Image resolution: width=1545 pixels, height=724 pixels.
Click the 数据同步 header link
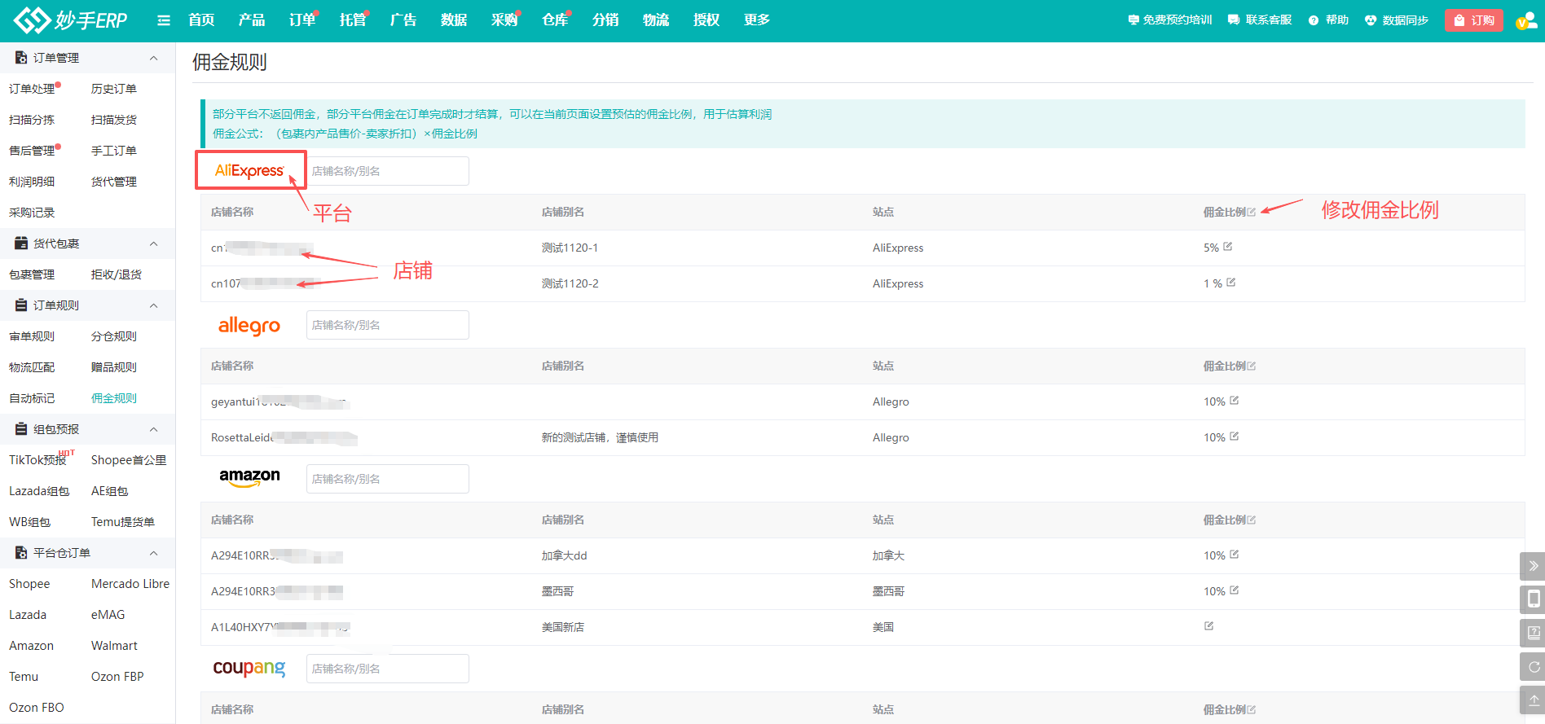tap(1397, 20)
